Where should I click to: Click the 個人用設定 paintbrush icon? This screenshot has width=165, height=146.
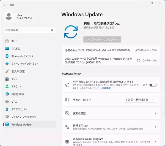(7, 71)
